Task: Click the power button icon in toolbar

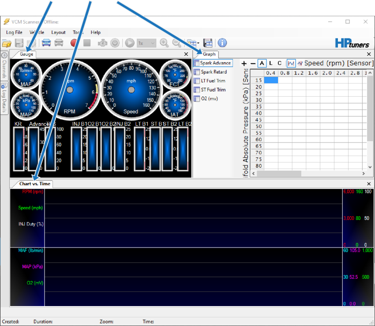Action: (x=115, y=43)
